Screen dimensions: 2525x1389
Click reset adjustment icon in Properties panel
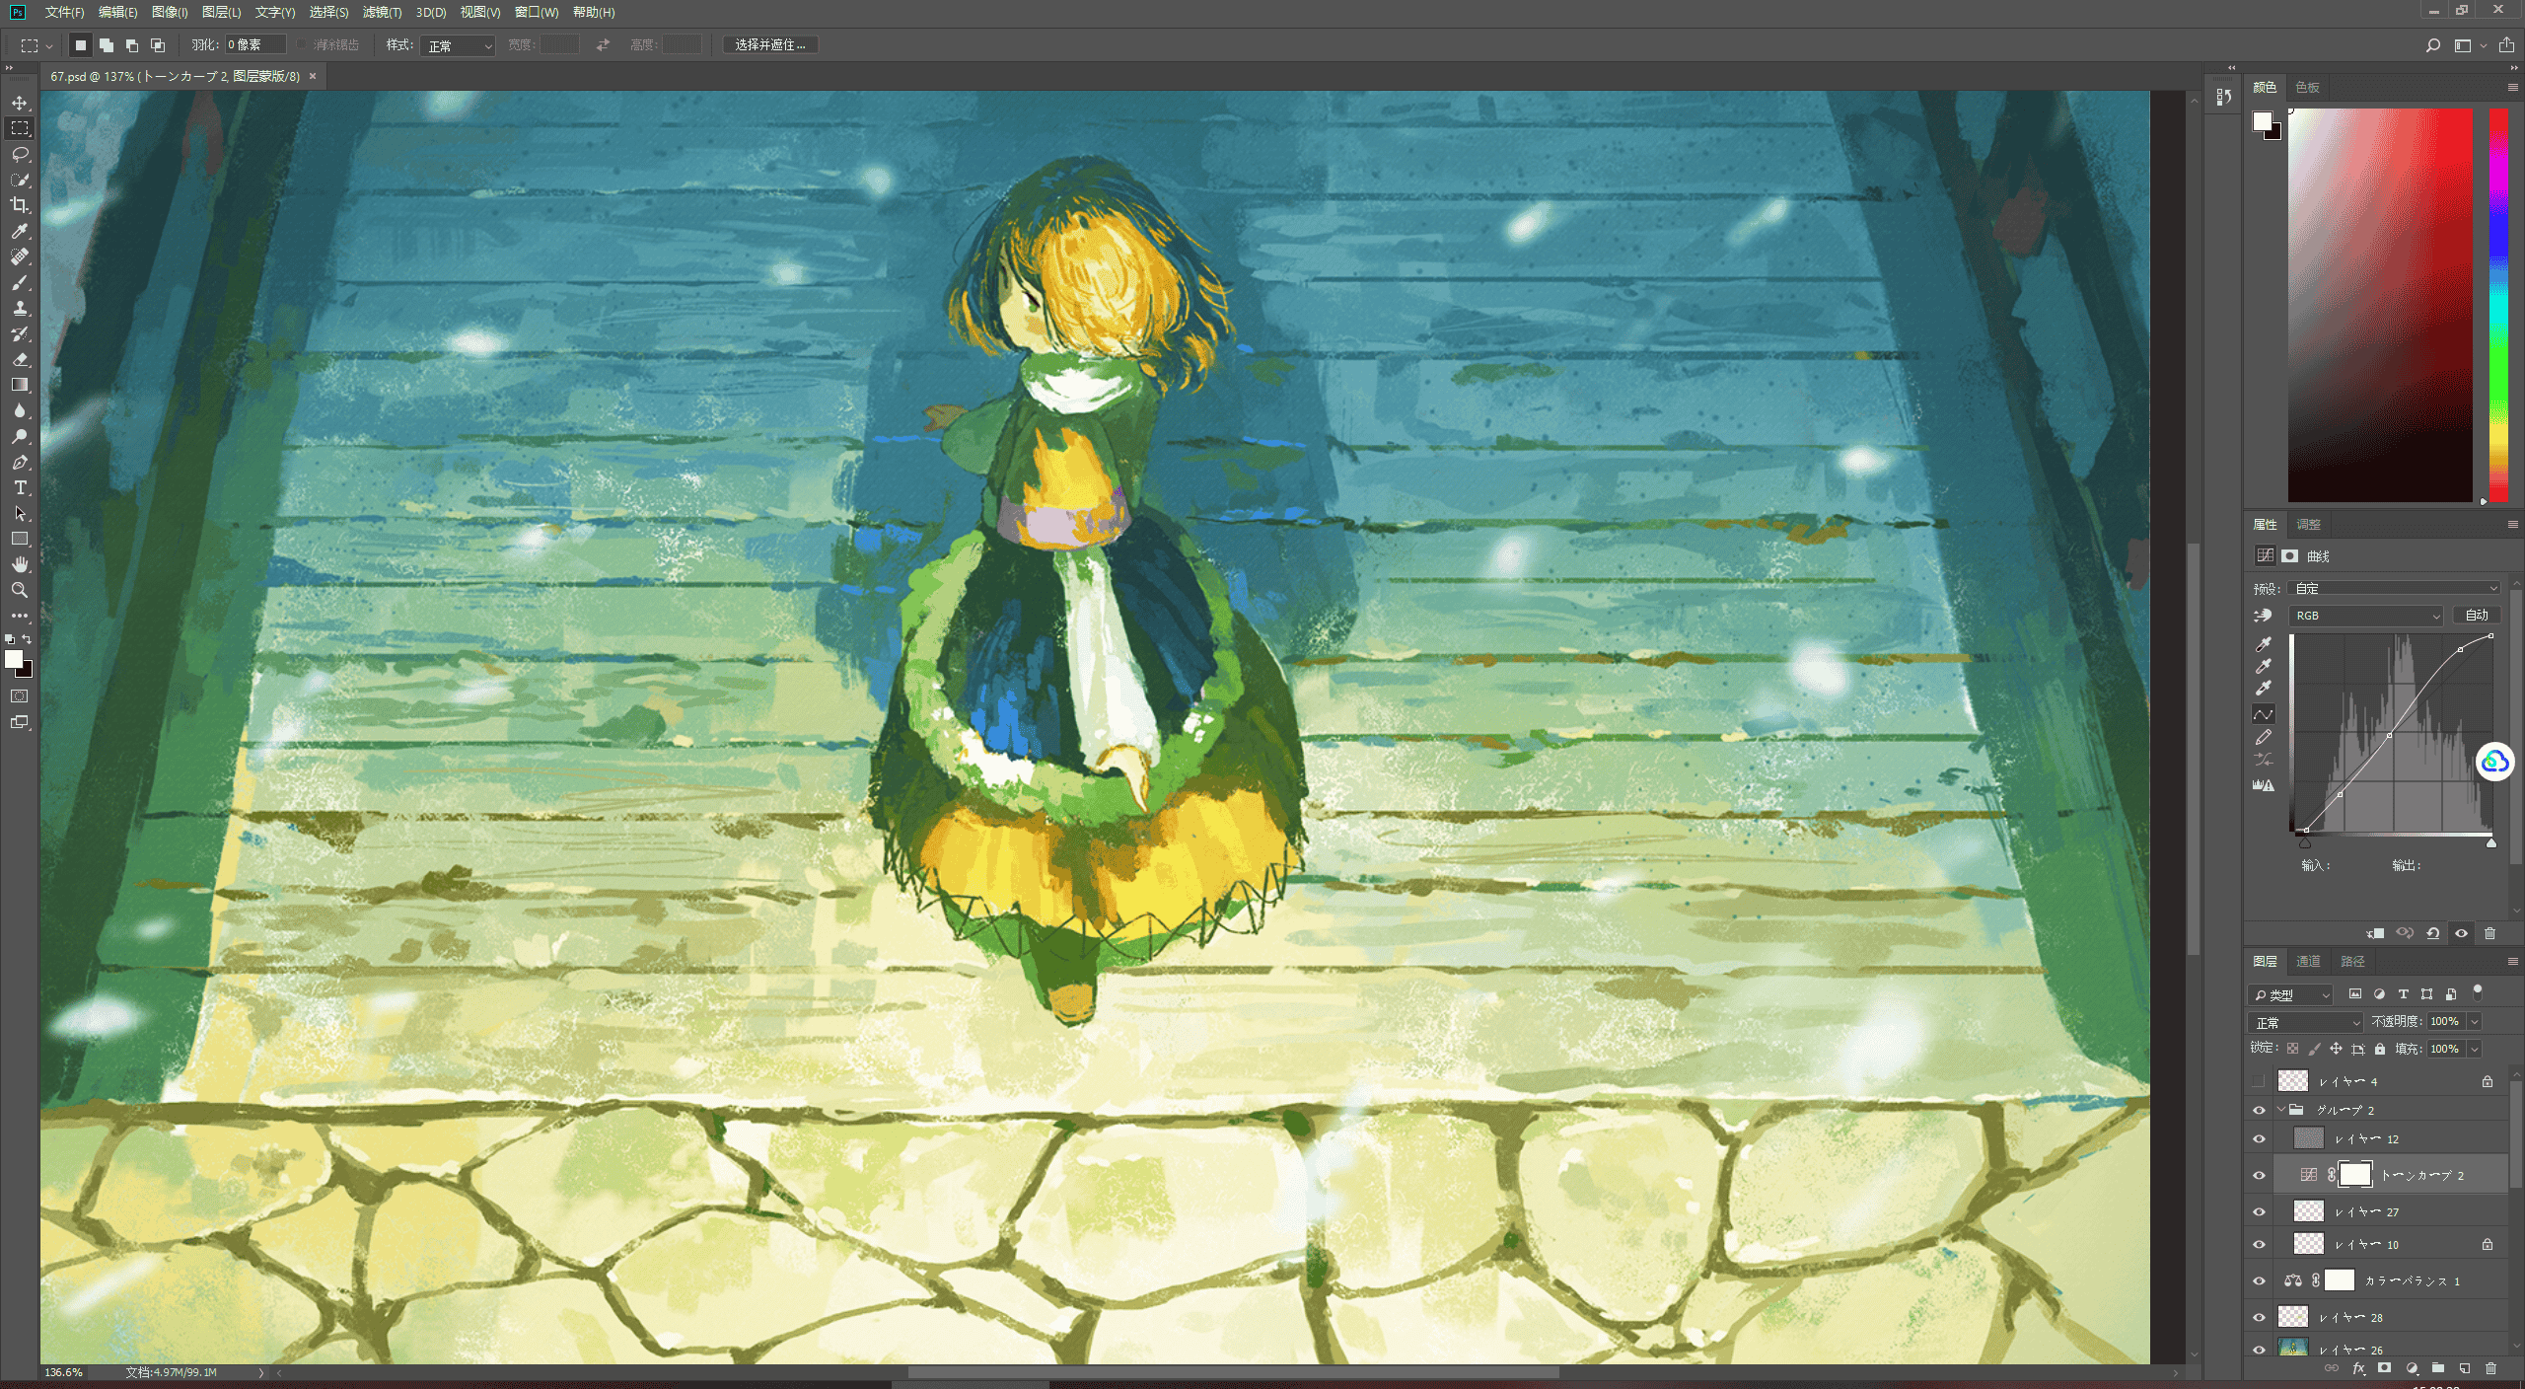(2433, 933)
